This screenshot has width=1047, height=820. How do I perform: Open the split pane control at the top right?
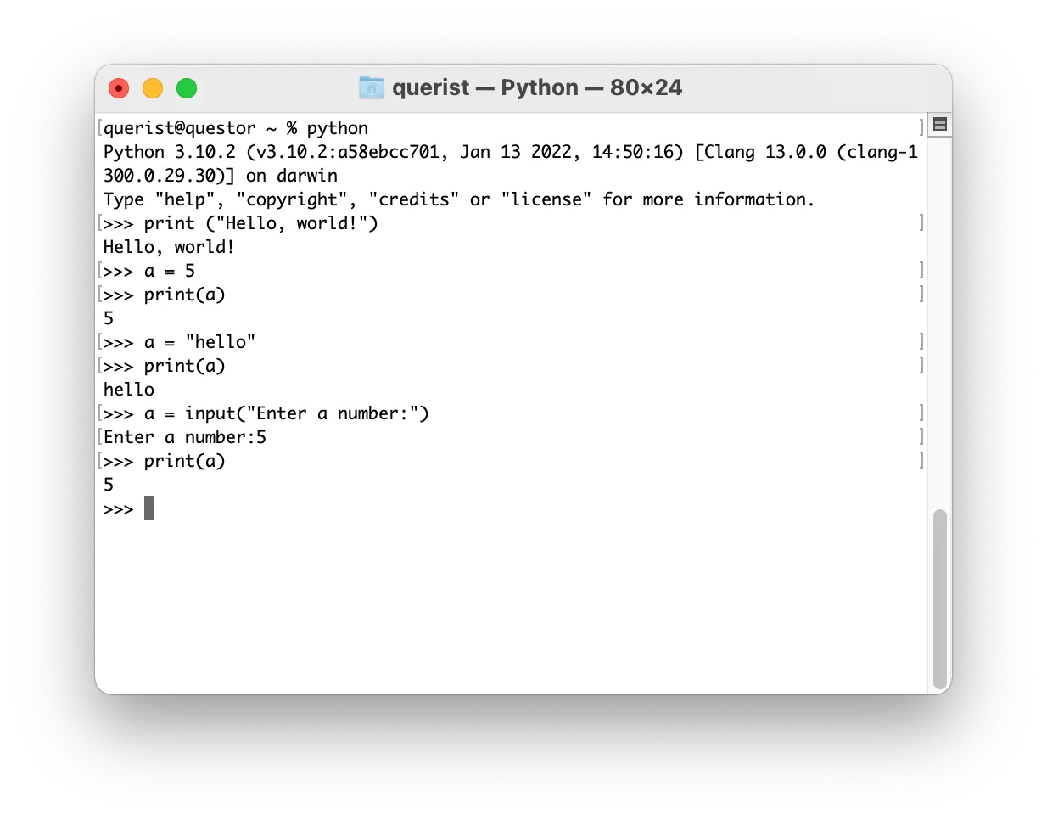938,124
